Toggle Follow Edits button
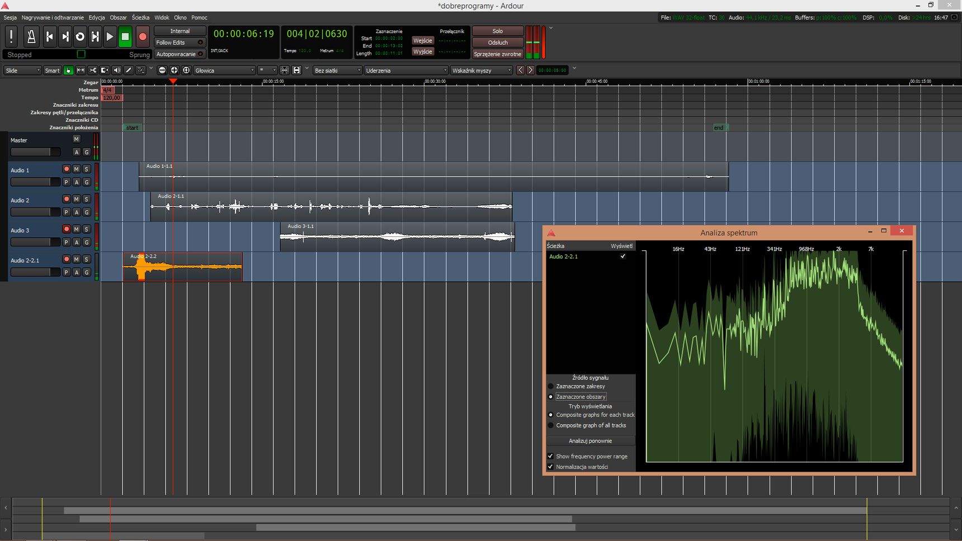Viewport: 962px width, 541px height. point(180,42)
